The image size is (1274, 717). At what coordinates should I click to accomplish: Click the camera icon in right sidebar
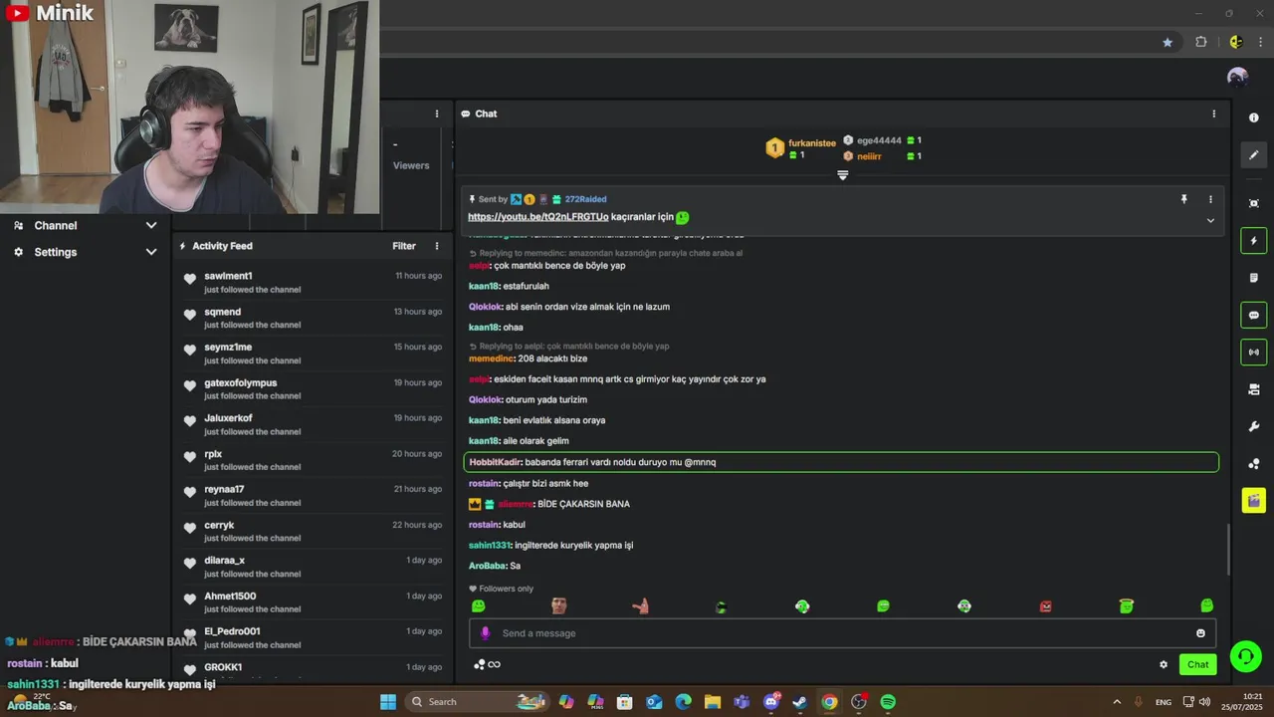coord(1253,389)
